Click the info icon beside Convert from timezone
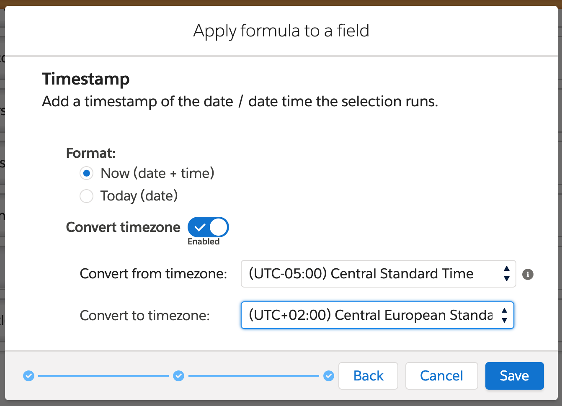This screenshot has width=562, height=406. point(528,275)
